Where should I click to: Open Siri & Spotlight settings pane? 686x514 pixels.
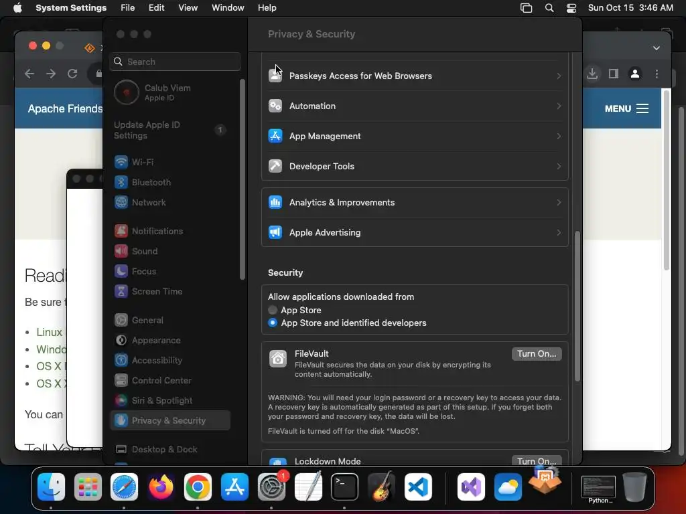coord(170,401)
